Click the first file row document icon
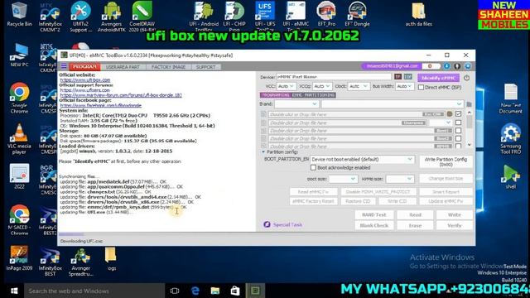The height and width of the screenshot is (298, 530). coord(263,114)
